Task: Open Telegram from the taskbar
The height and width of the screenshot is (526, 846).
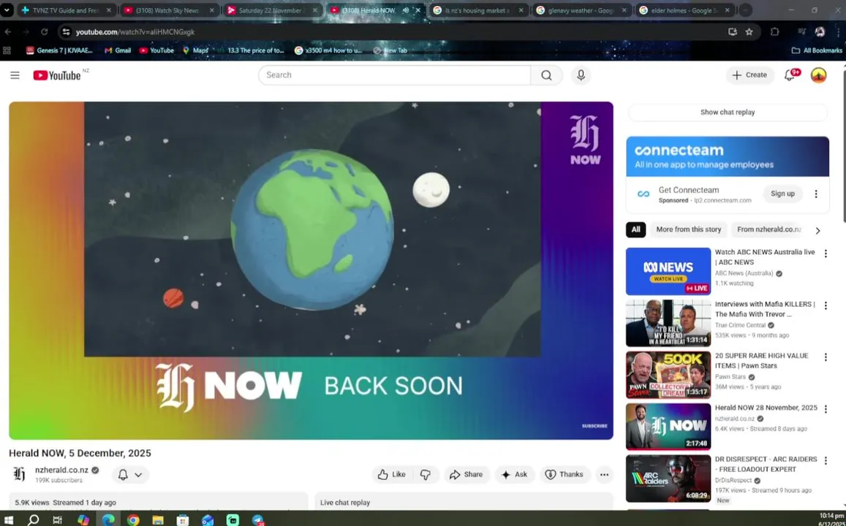Action: coord(258,520)
